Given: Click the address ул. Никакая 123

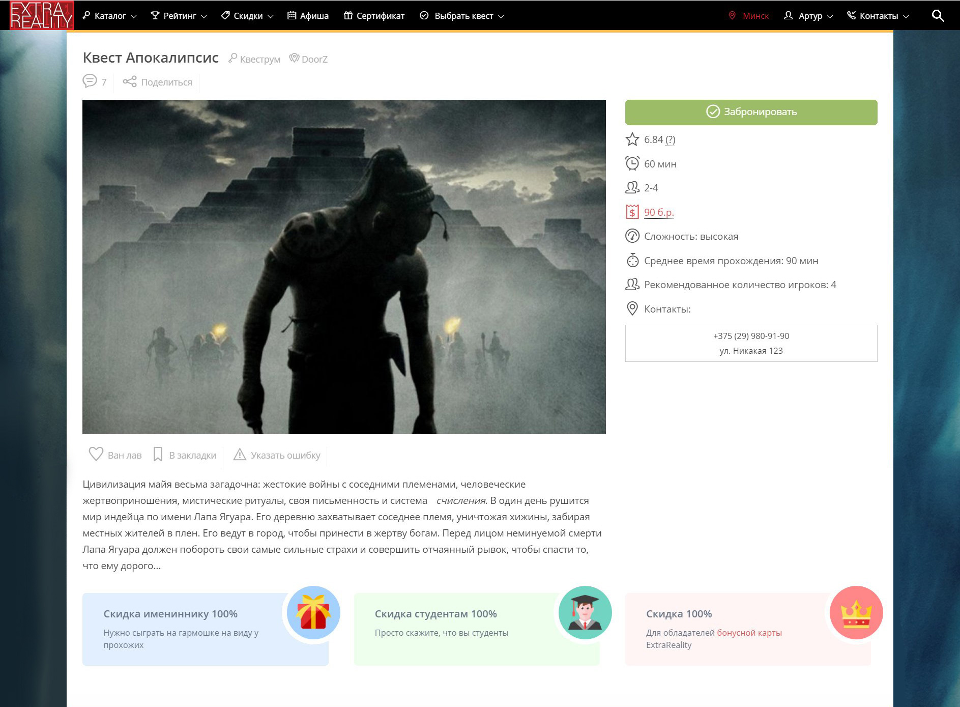Looking at the screenshot, I should [x=751, y=351].
